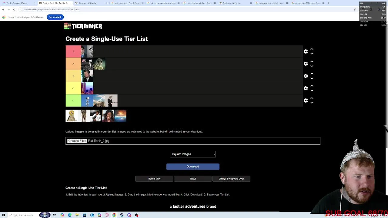Open settings gear for D tier row
Screen dimensions: 388x218
click(306, 101)
